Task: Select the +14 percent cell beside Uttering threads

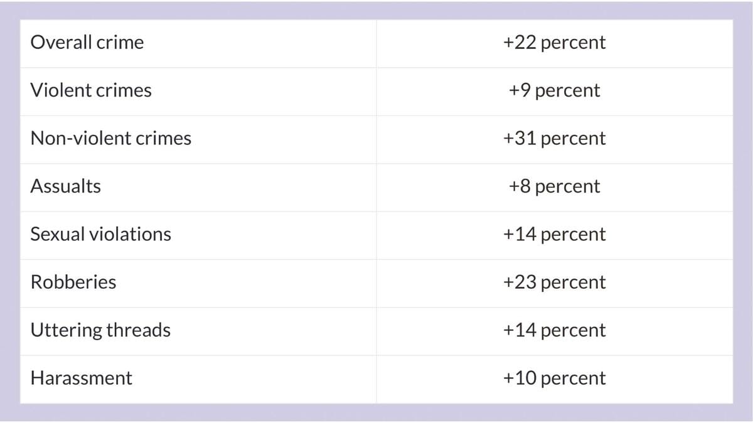Action: coord(554,330)
